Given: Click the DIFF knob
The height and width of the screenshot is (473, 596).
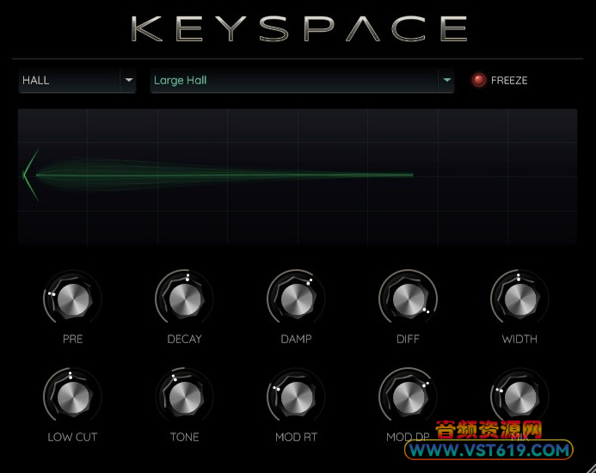Looking at the screenshot, I should coord(408,299).
